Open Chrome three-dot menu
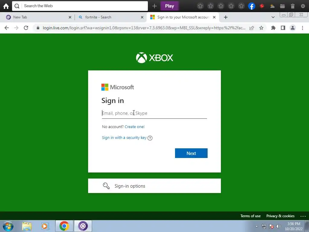 pyautogui.click(x=302, y=28)
